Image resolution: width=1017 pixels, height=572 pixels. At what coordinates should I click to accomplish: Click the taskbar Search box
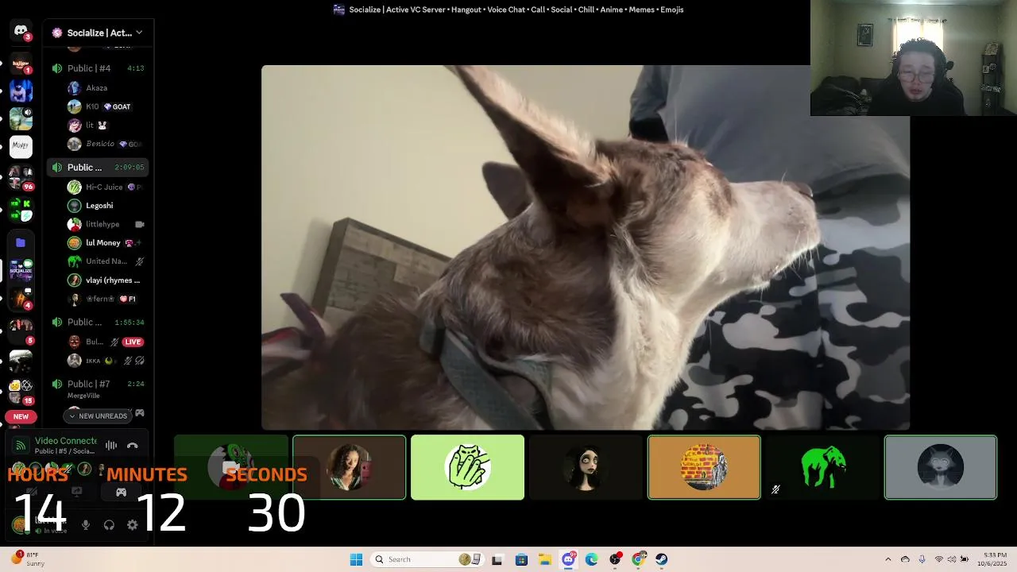point(427,559)
